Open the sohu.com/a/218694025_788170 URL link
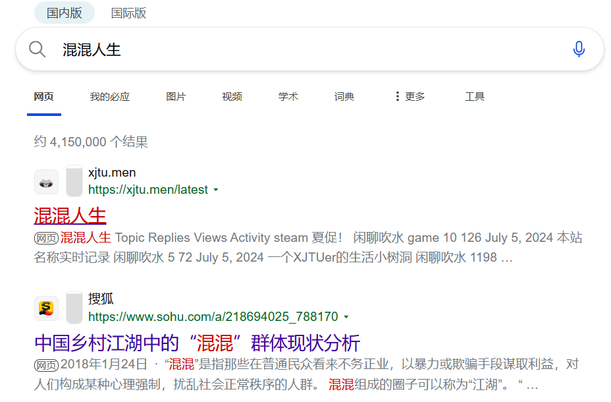 tap(213, 316)
